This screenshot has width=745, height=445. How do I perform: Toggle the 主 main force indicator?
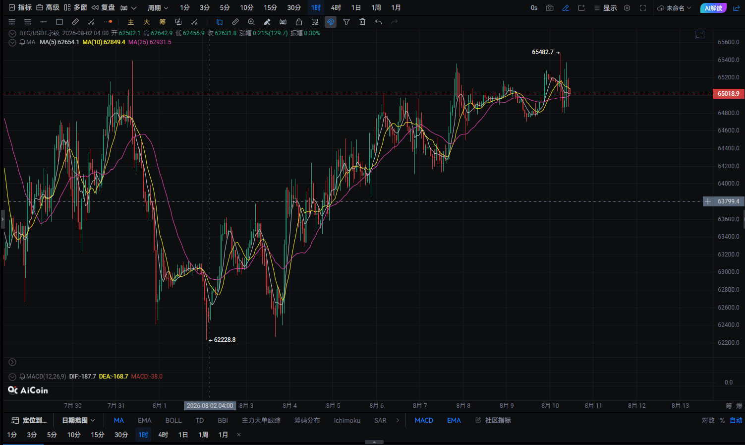pyautogui.click(x=131, y=22)
